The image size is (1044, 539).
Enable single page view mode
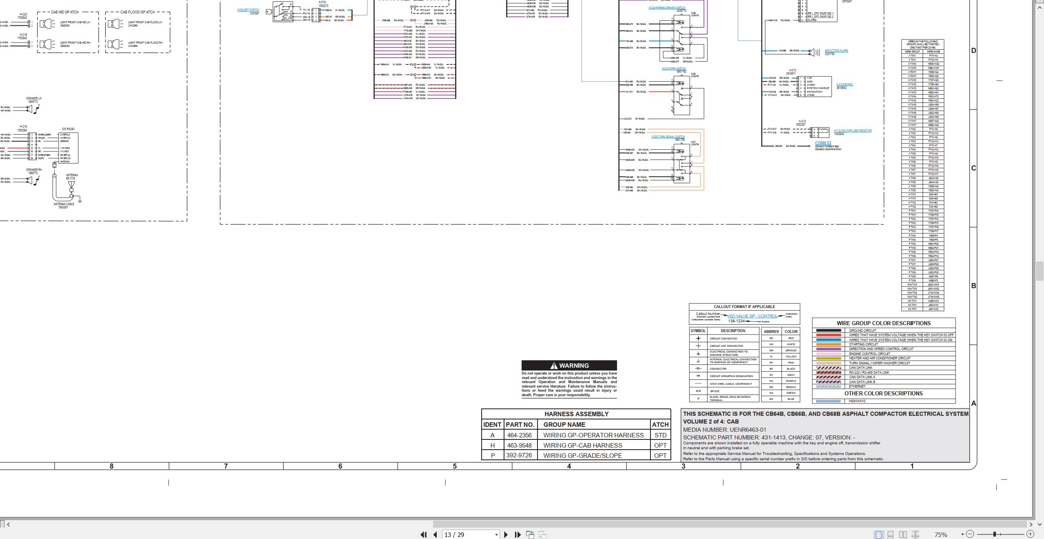(x=878, y=535)
